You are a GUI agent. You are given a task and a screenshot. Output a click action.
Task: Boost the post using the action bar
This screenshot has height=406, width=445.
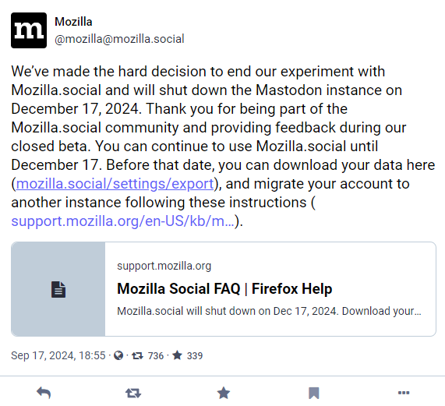pos(133,394)
